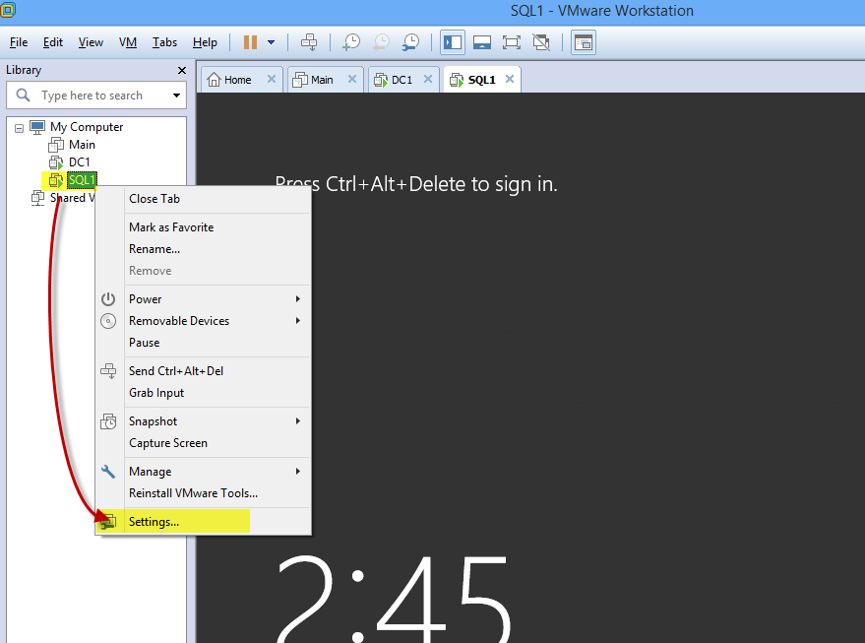Screen dimensions: 865x643
Task: Click the My Computer monitor icon
Action: click(x=37, y=127)
